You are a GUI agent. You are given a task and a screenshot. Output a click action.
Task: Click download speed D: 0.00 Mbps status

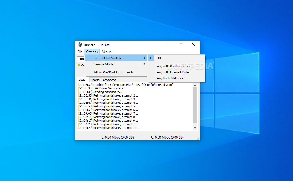118,137
